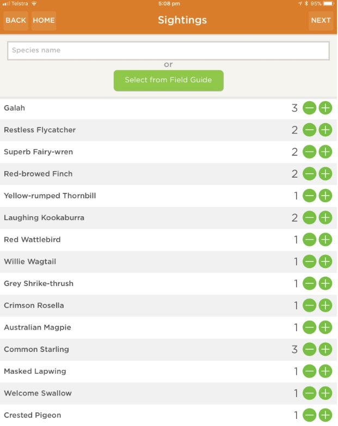The height and width of the screenshot is (426, 338).
Task: Add one more Superb Fairy-wren
Action: point(325,152)
